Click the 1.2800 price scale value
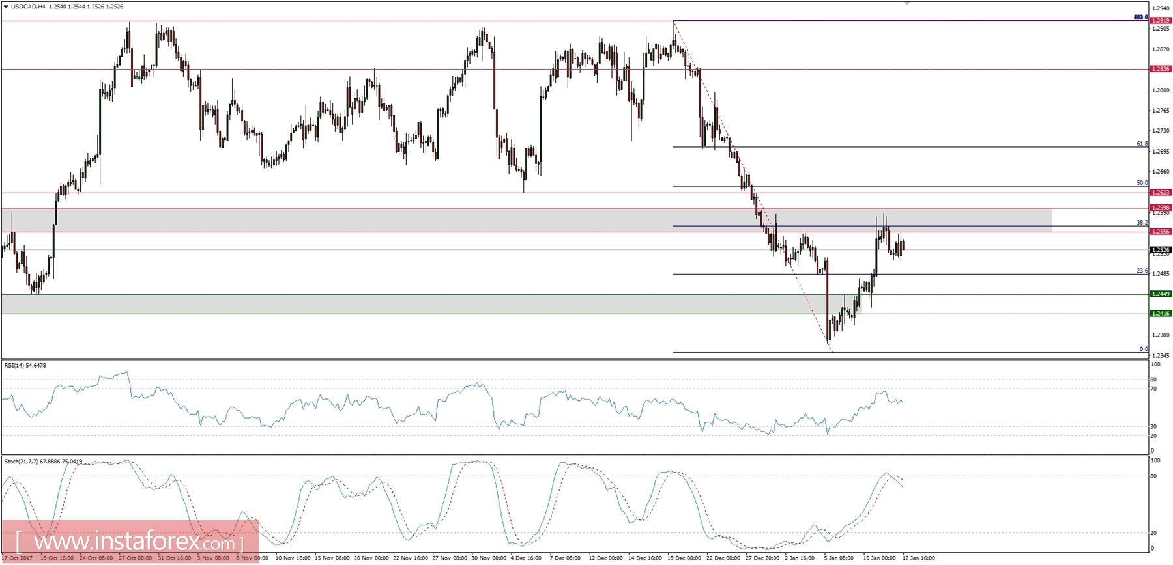The image size is (1173, 565). [x=1160, y=90]
